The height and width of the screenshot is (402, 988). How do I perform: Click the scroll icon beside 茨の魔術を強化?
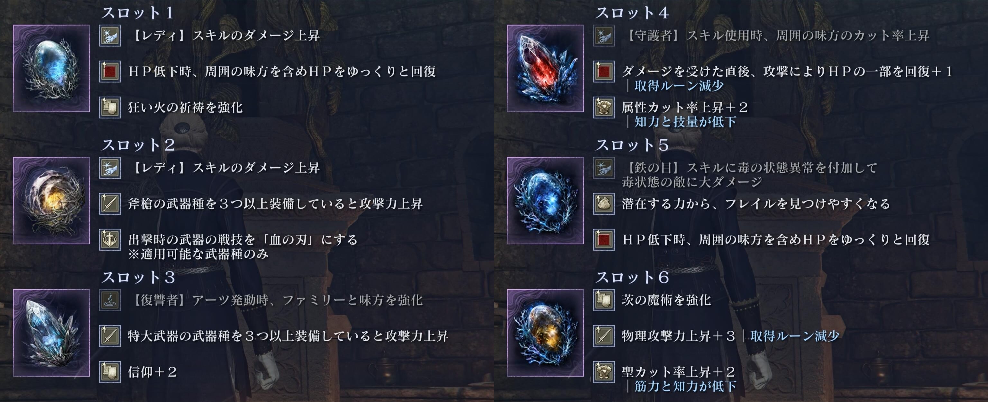pyautogui.click(x=604, y=300)
